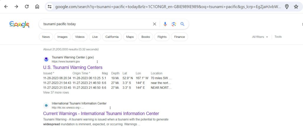The image size is (303, 131).
Task: Open Current Warnings International Tsunami link
Action: point(101,114)
